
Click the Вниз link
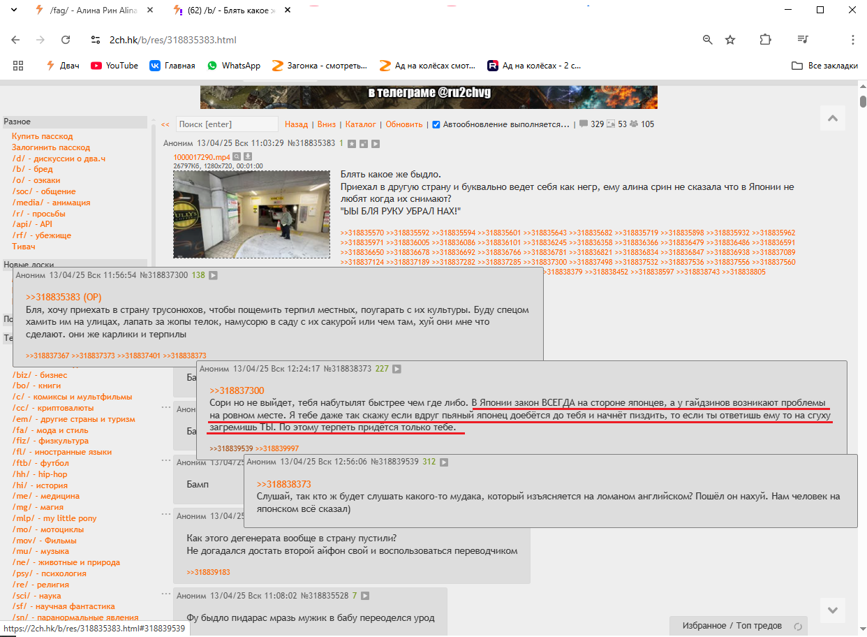coord(327,124)
